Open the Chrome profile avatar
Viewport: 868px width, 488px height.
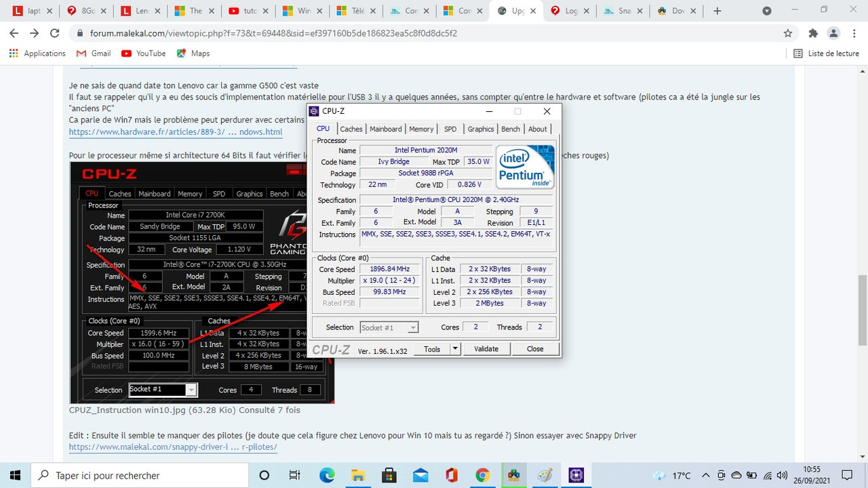(834, 33)
